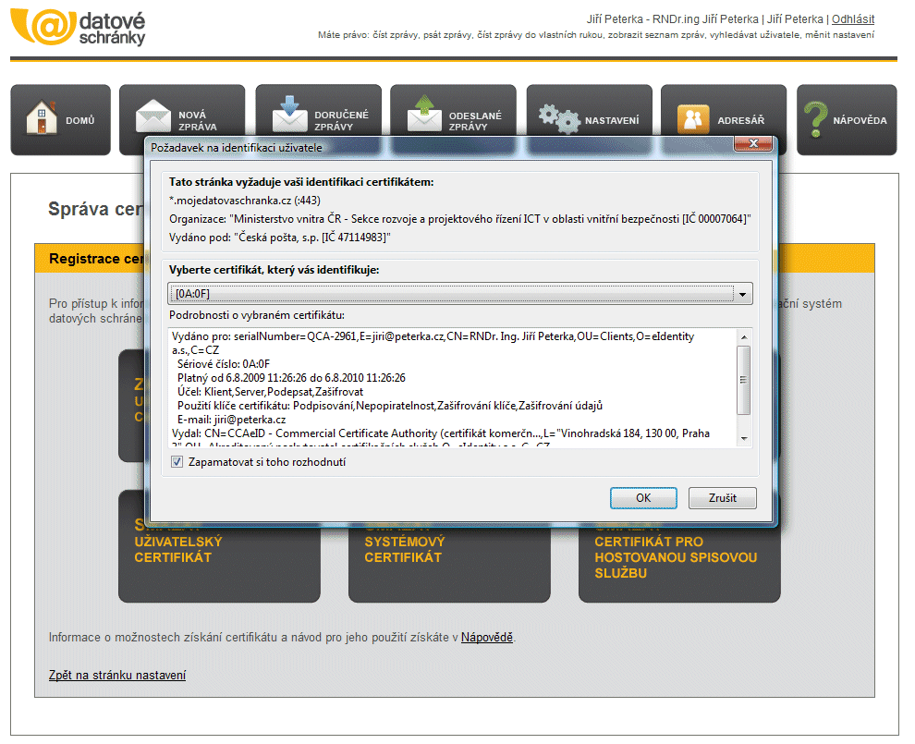Click the 'Platný od 6.8.2009' validity line
This screenshot has height=744, width=915.
pyautogui.click(x=291, y=378)
